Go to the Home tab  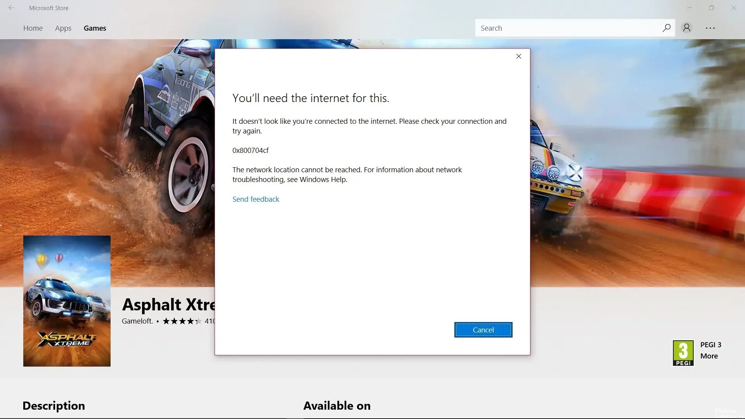pos(33,28)
